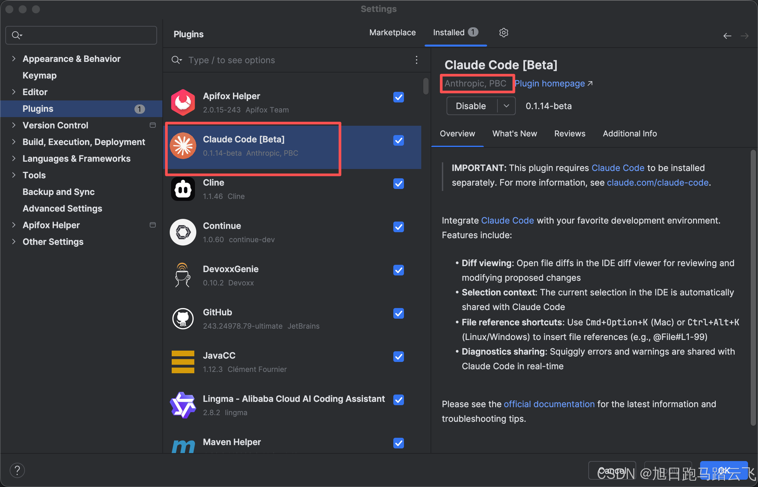The height and width of the screenshot is (487, 758).
Task: Click the Continue plugin icon
Action: pos(183,232)
